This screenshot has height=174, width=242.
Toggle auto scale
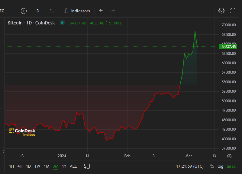coord(231,166)
